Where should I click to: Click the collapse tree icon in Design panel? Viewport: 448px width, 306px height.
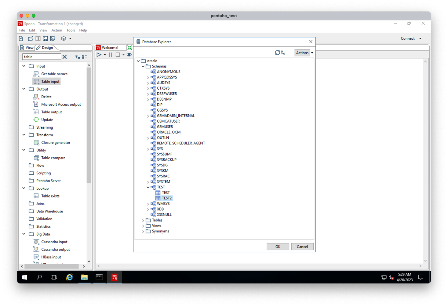tap(85, 57)
